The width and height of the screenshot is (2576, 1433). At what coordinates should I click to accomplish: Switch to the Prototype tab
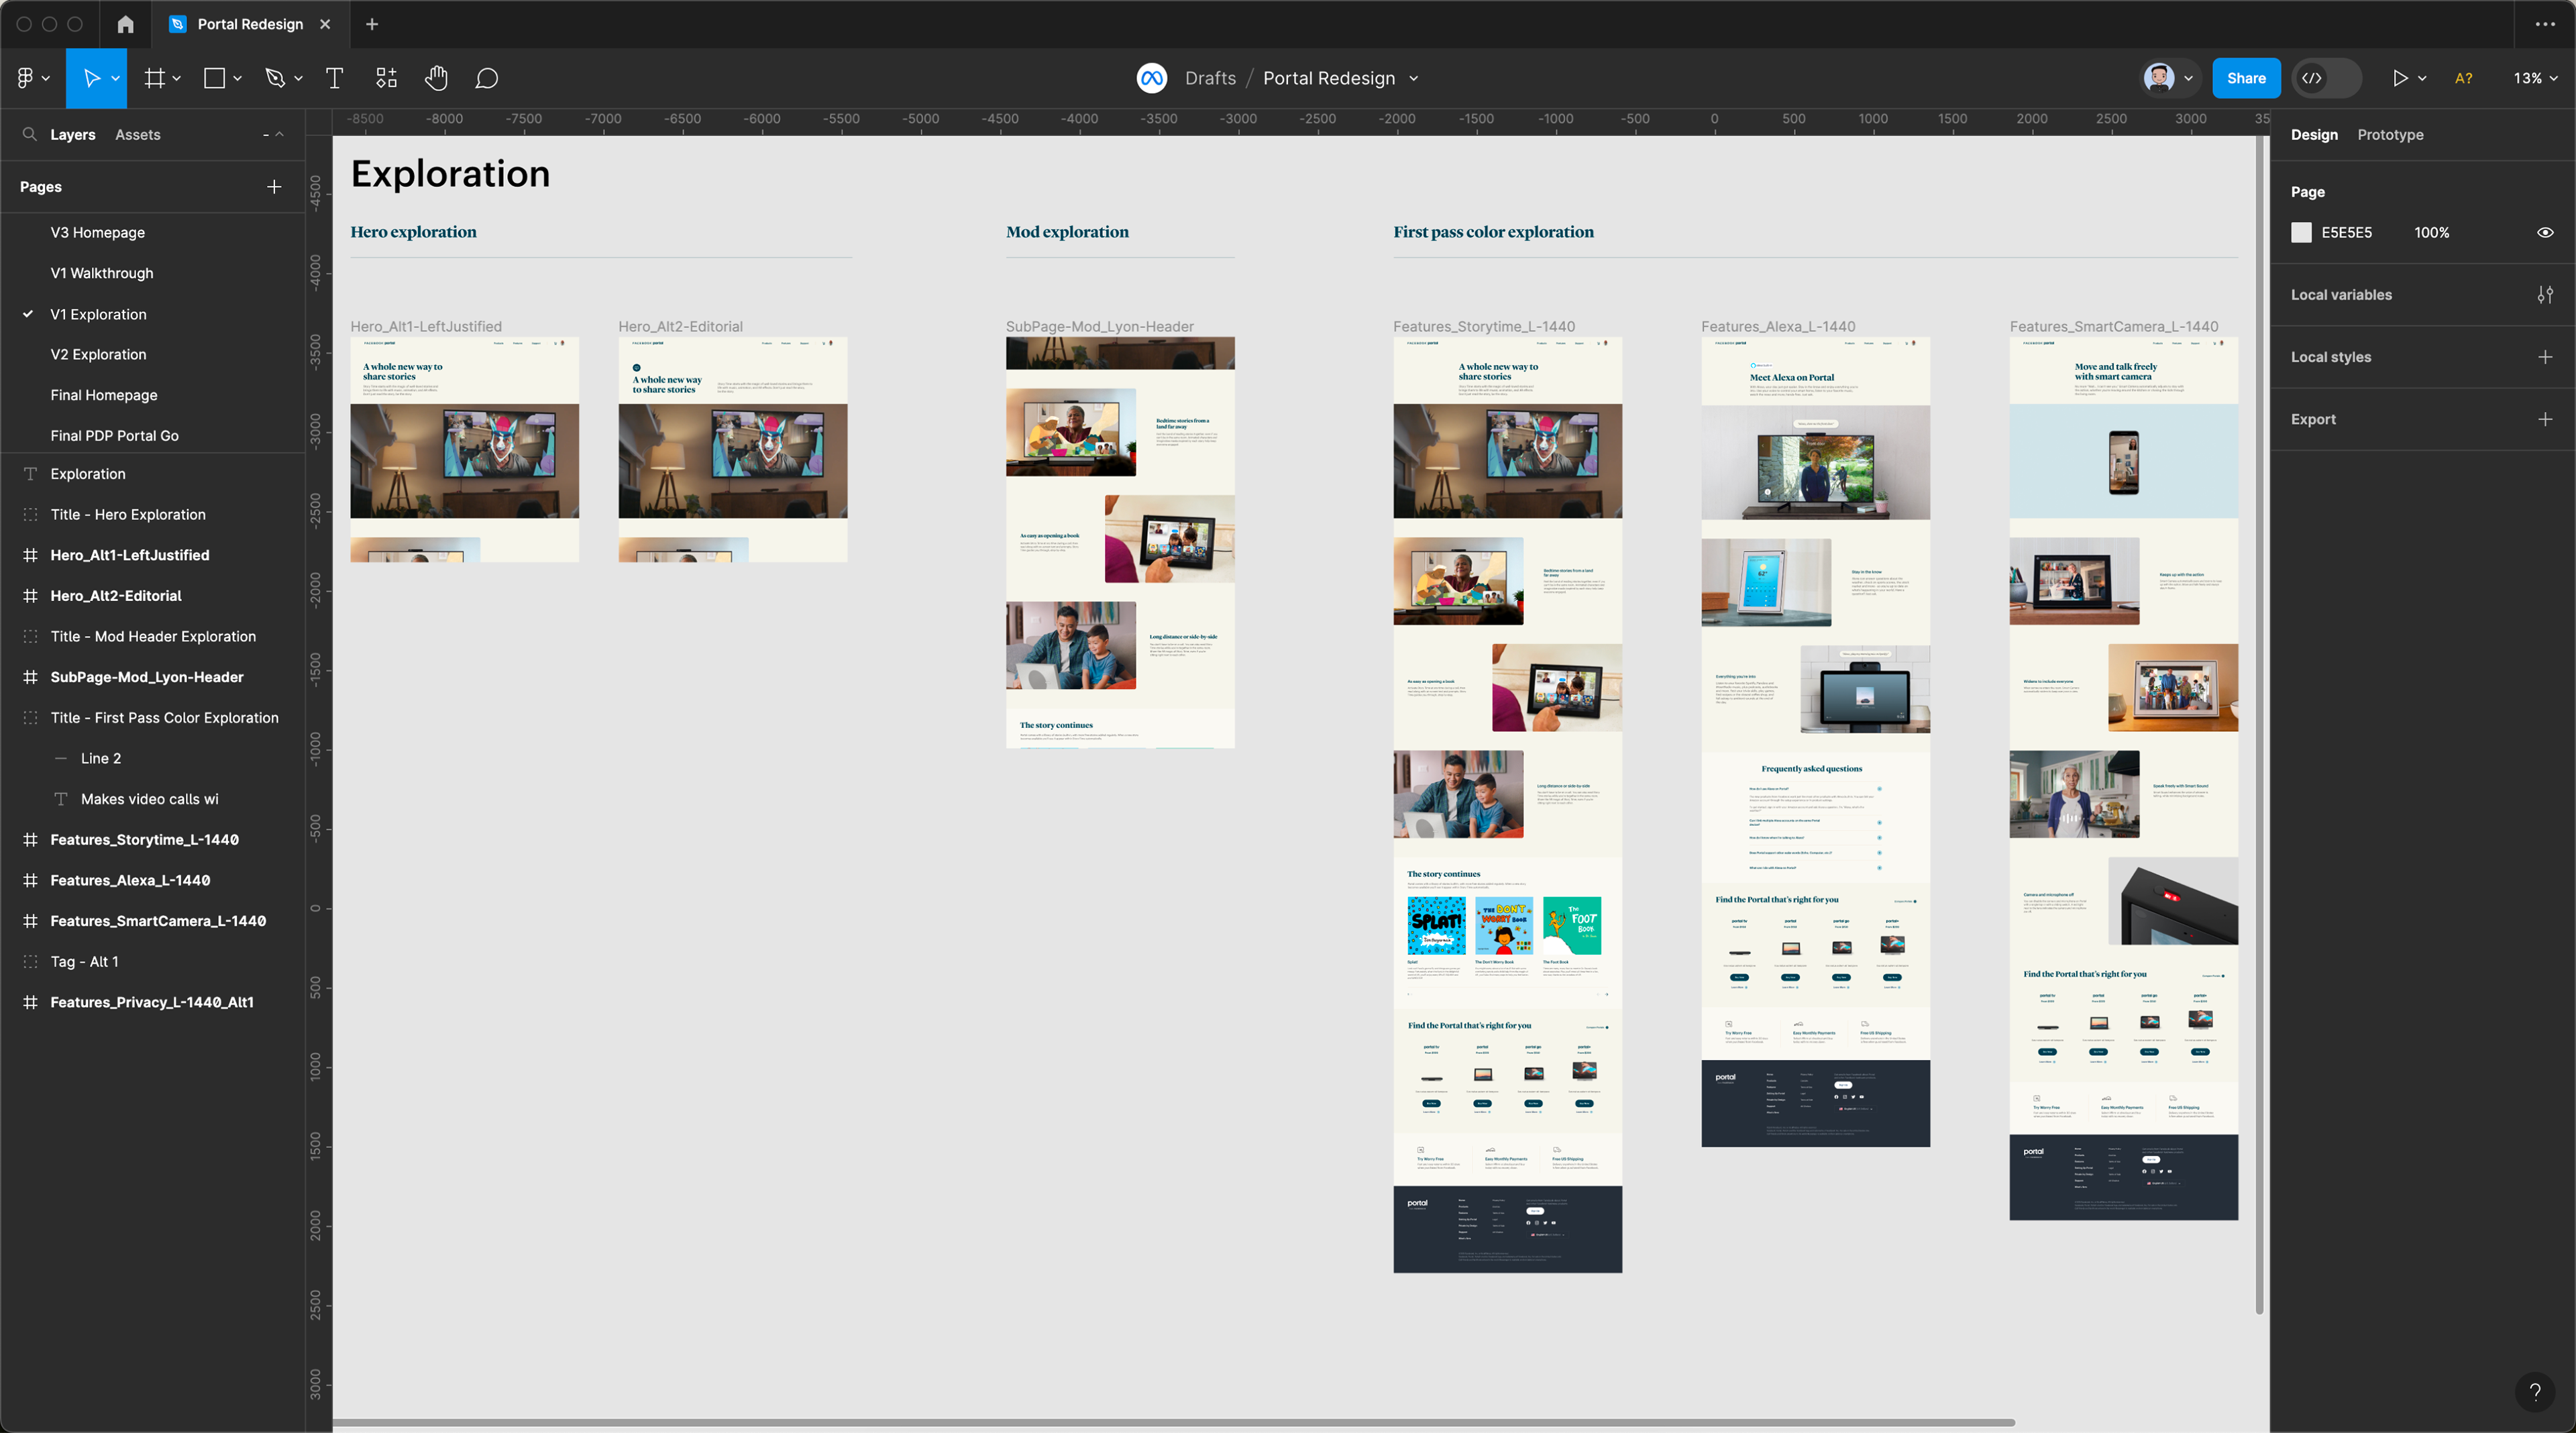2390,134
